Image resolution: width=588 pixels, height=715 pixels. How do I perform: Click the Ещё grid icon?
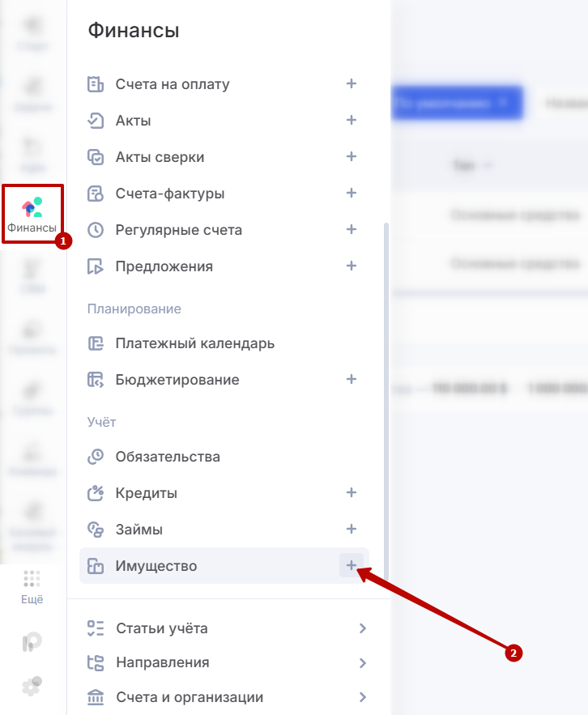coord(32,579)
